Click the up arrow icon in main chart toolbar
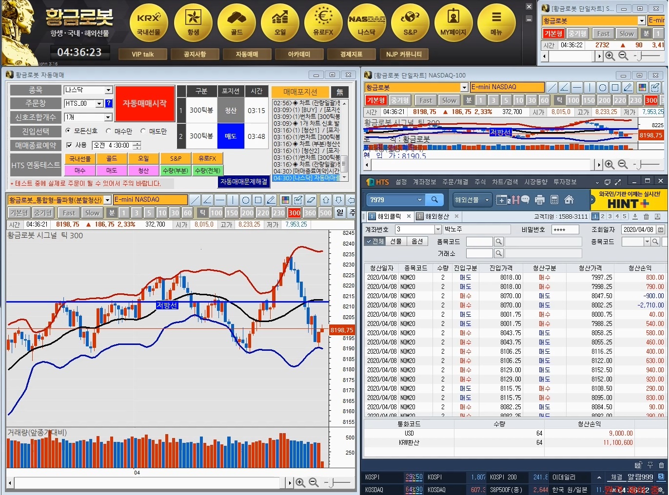Viewport: 669px width, 495px height. click(x=326, y=200)
